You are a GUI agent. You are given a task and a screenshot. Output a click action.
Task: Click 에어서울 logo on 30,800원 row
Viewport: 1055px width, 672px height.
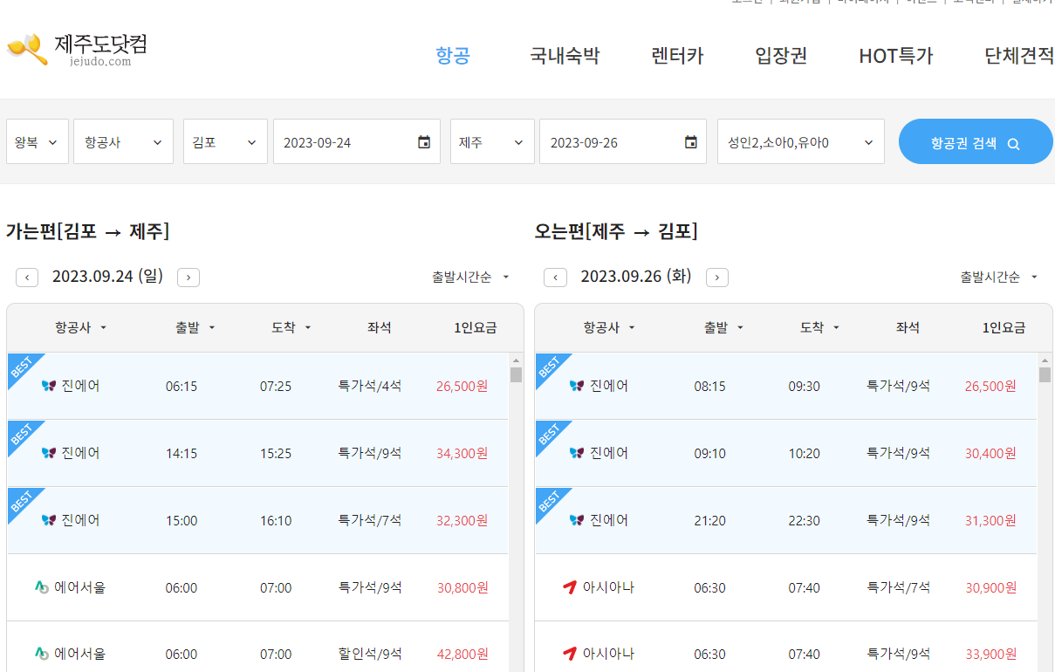tap(41, 587)
